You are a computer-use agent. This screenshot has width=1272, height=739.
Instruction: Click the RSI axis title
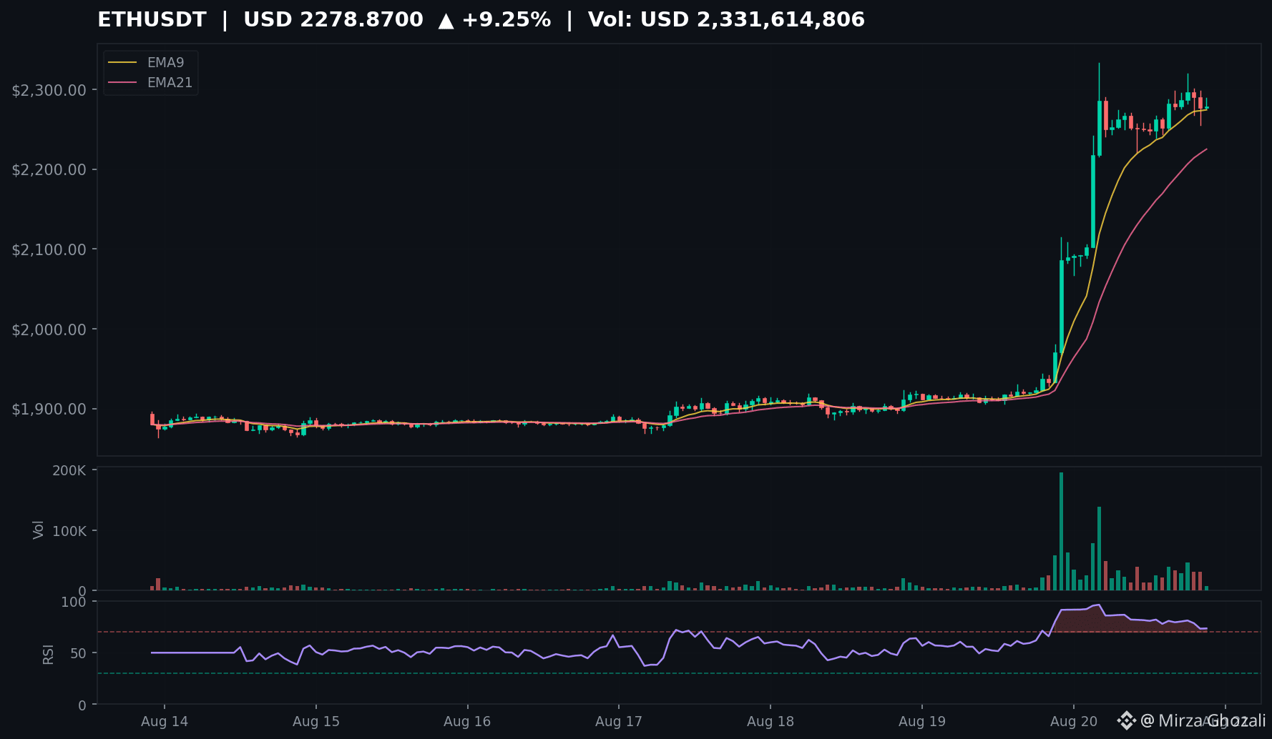point(48,654)
